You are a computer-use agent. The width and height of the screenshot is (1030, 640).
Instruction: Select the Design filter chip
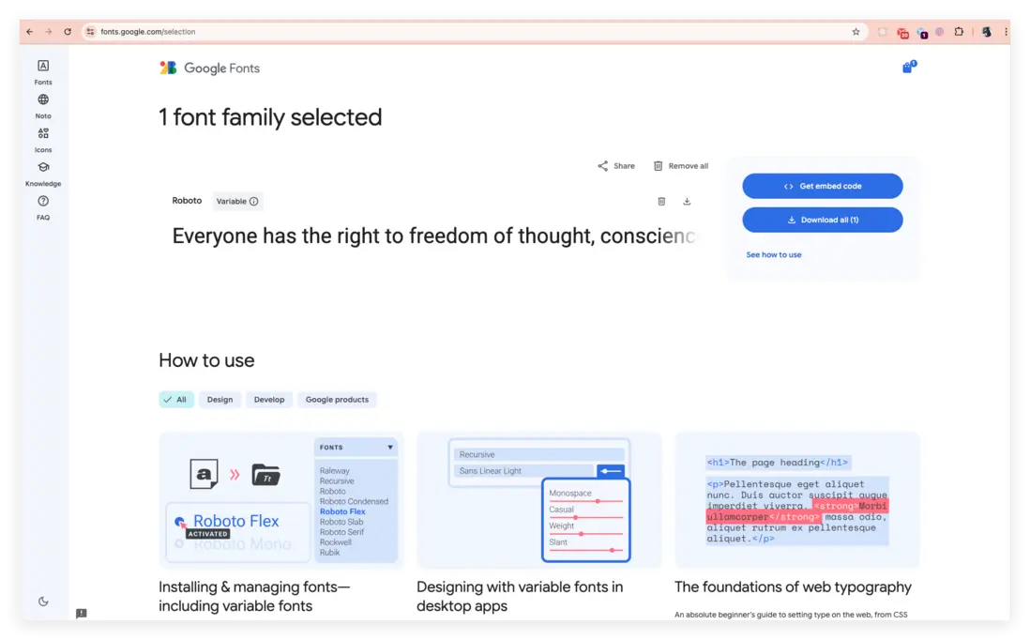[x=220, y=400]
